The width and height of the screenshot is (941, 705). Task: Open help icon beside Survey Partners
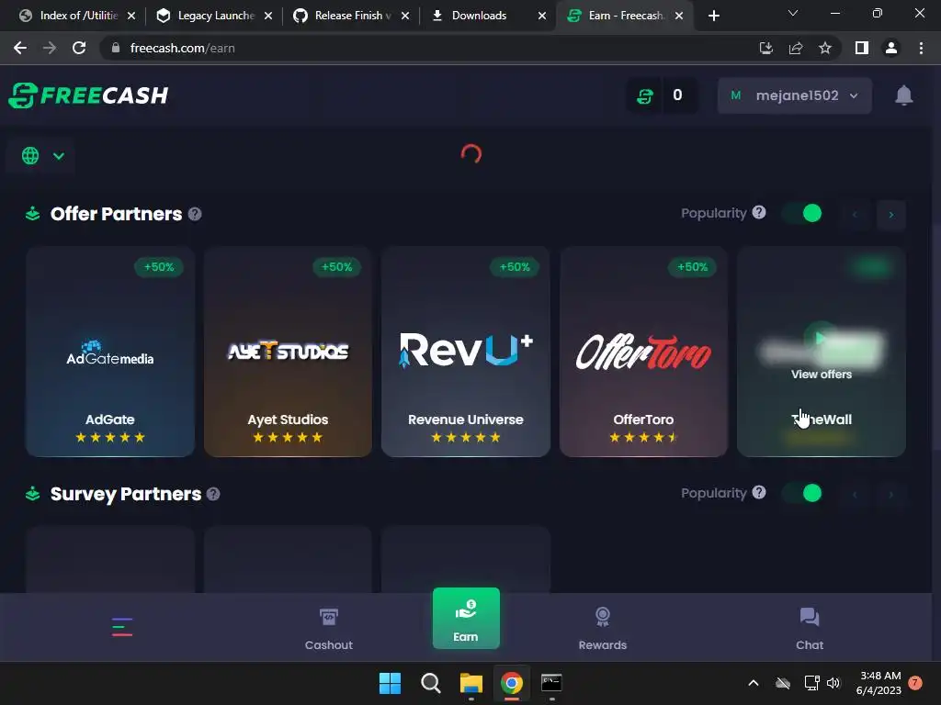[x=213, y=494]
